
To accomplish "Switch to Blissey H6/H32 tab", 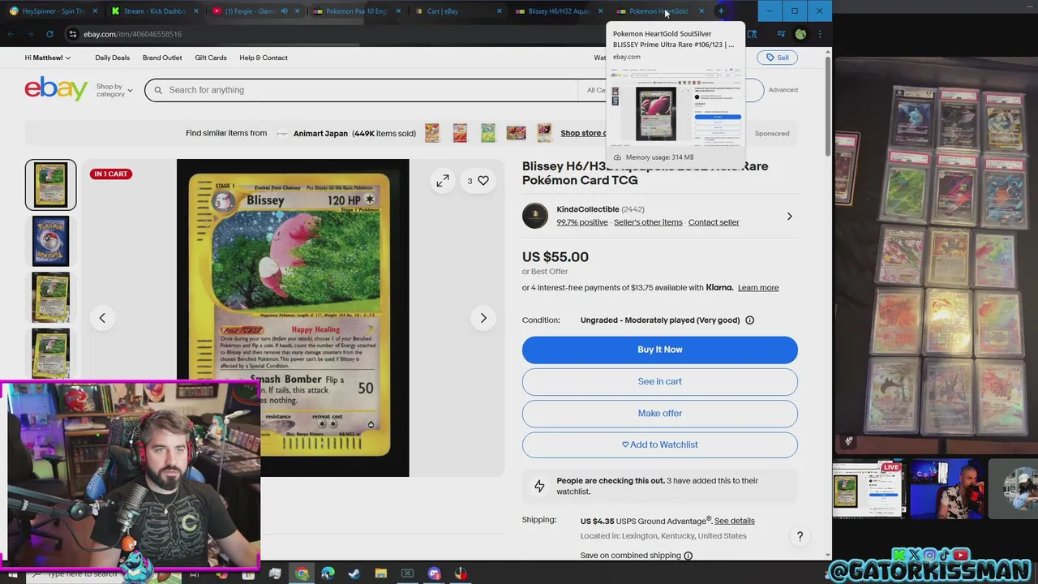I will click(x=558, y=11).
